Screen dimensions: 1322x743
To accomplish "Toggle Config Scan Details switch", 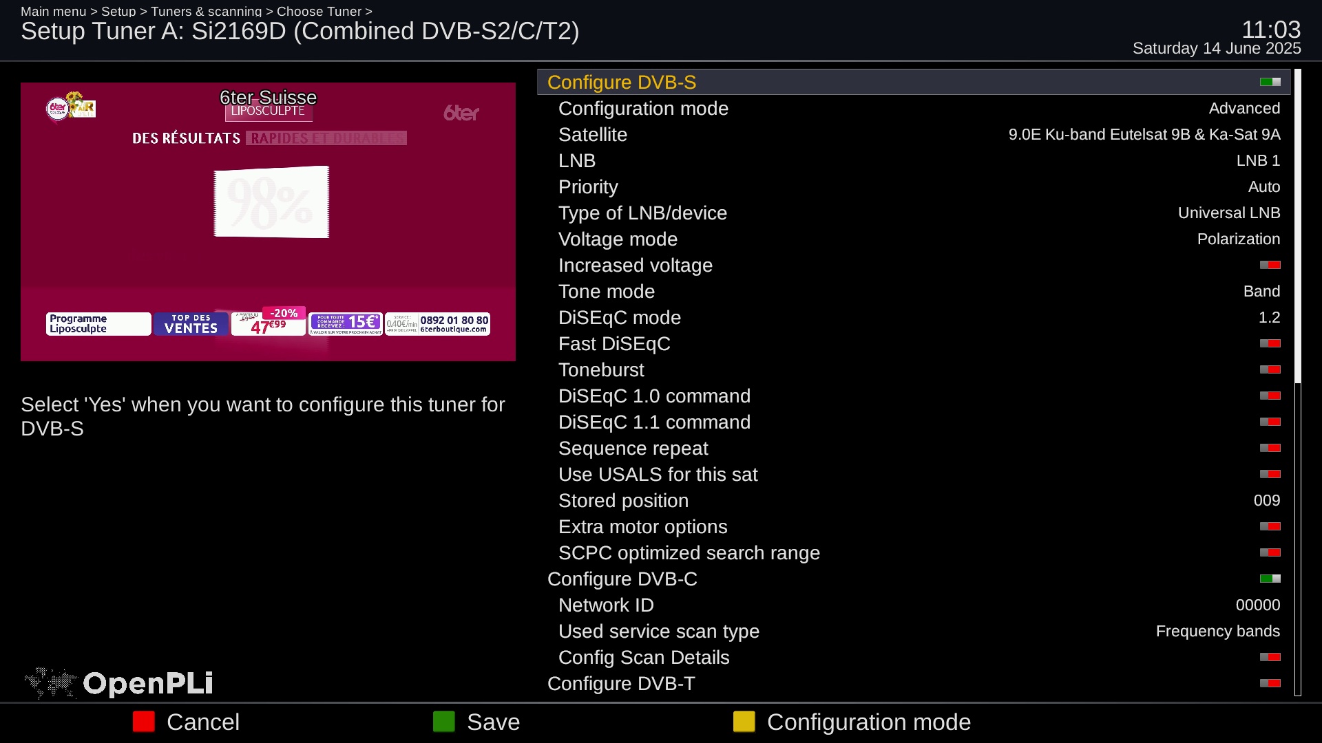I will pos(1270,657).
